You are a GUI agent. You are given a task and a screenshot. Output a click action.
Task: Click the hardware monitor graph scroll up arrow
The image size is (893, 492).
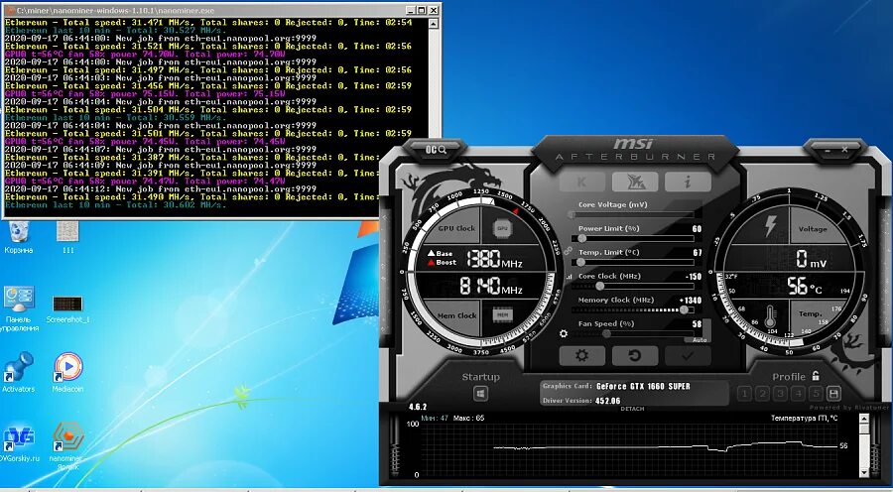click(x=864, y=420)
